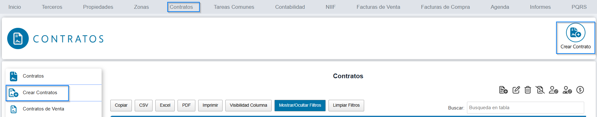This screenshot has width=597, height=117.
Task: Click the dollar sign circle icon
Action: pyautogui.click(x=580, y=90)
